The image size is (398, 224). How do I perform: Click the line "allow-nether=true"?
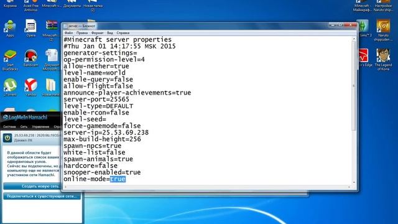point(96,66)
